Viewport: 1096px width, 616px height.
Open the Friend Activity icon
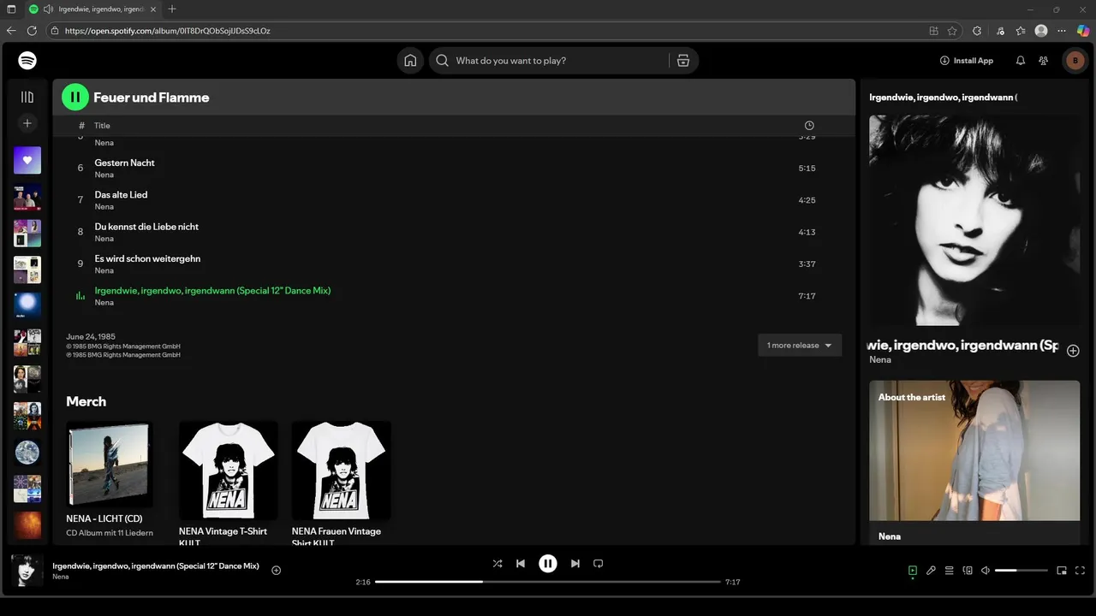[x=1043, y=61]
